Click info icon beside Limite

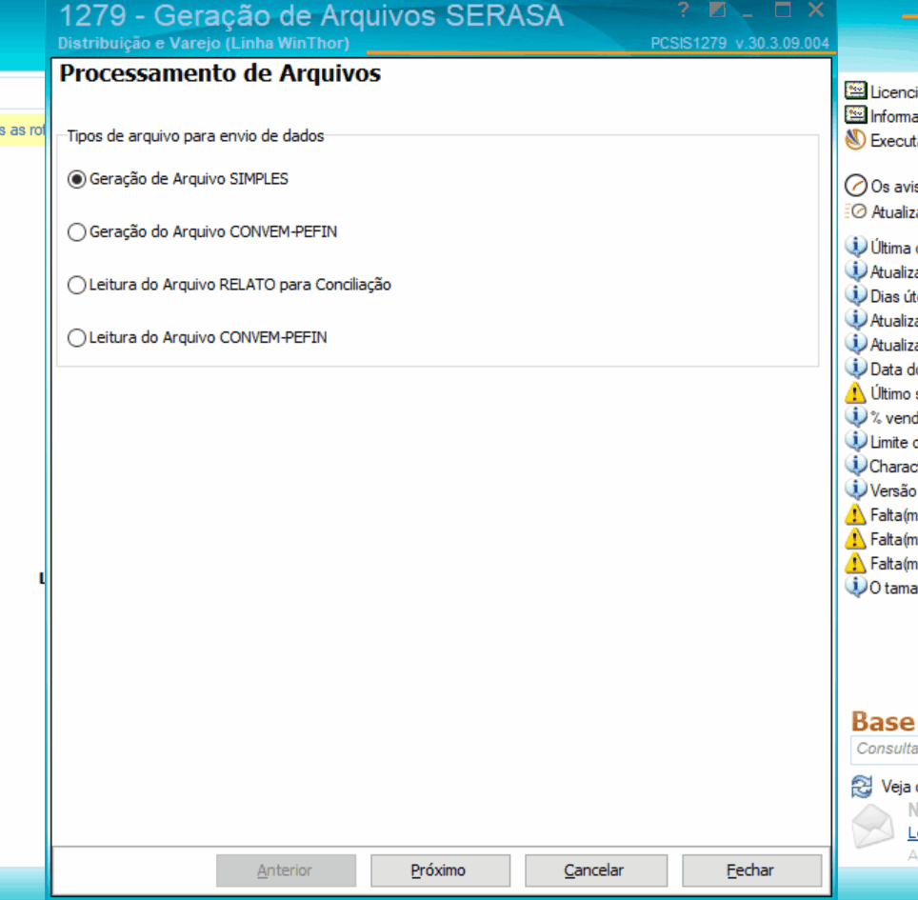tap(856, 440)
